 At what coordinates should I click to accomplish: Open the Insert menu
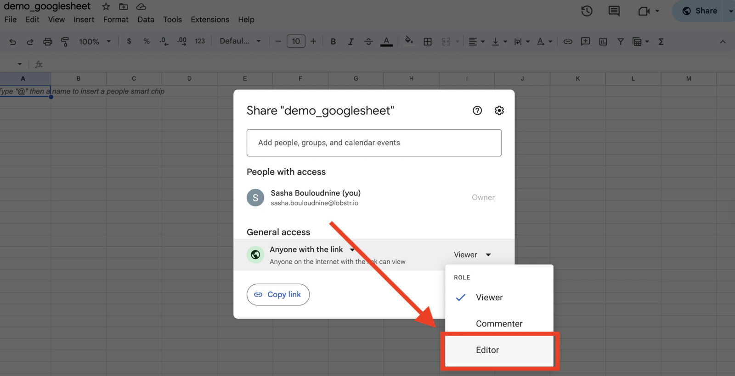(84, 20)
